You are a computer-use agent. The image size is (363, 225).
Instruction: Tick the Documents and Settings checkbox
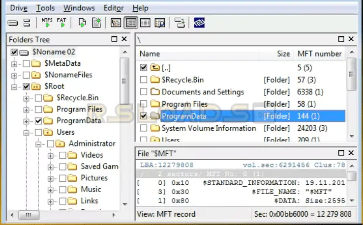pyautogui.click(x=144, y=92)
